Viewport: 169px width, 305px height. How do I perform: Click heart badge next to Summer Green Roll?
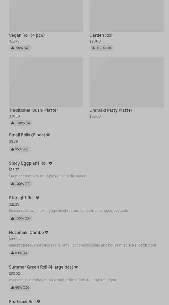tap(76, 267)
